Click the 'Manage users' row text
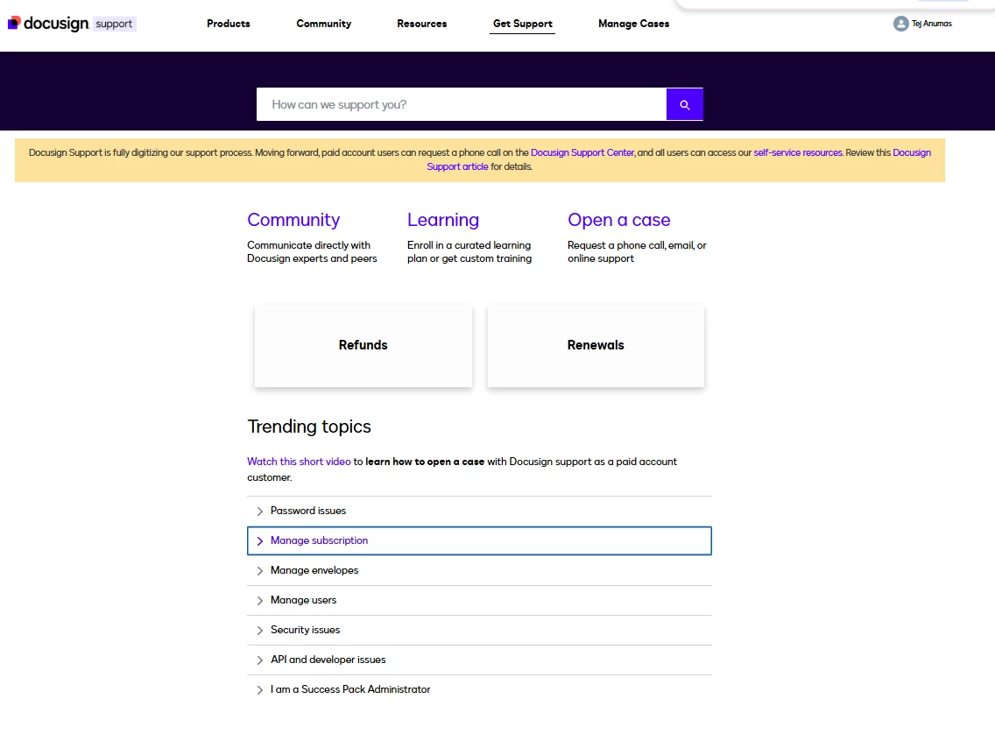 tap(303, 600)
